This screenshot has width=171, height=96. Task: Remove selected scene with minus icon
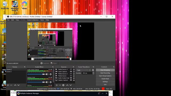click(11, 85)
